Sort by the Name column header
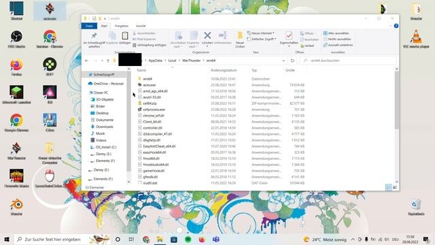Viewport: 435px width, 245px height. tap(141, 70)
